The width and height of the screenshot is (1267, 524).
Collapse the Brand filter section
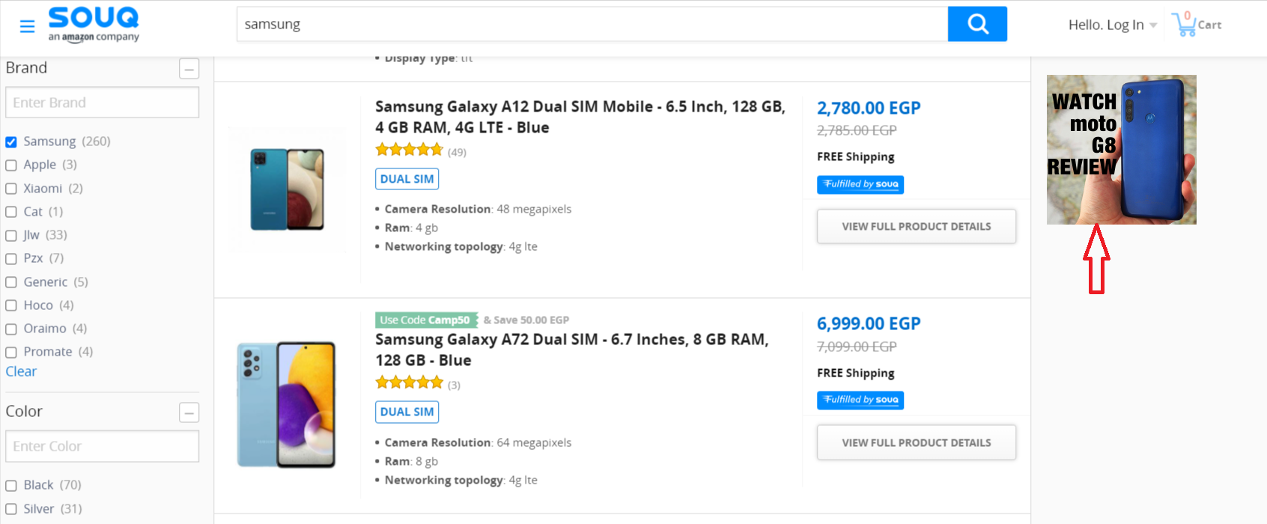(189, 69)
